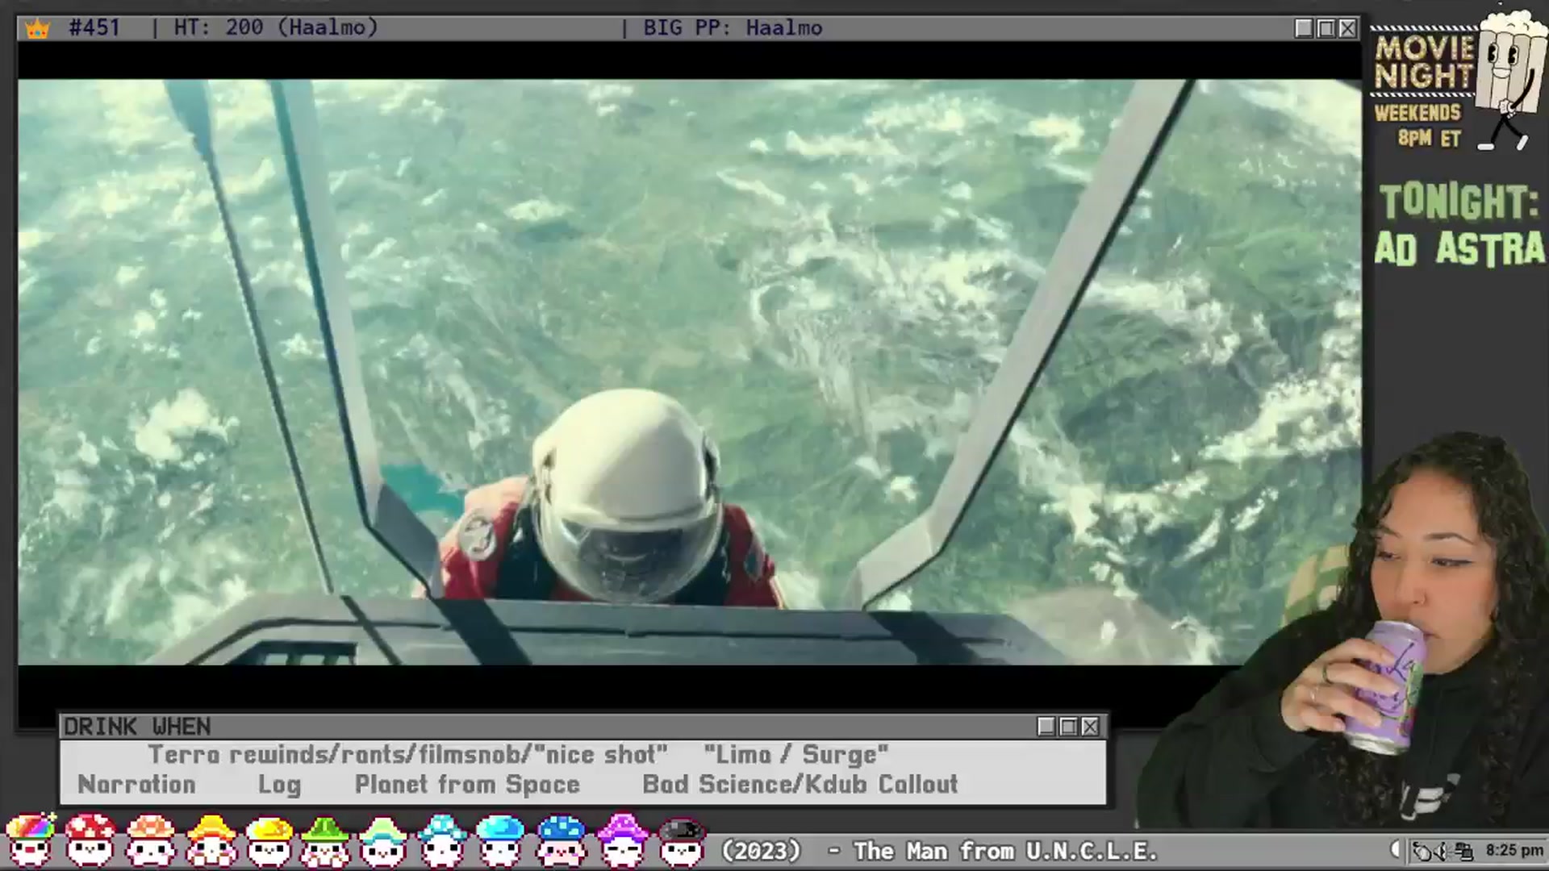Viewport: 1549px width, 871px height.
Task: Select the "Narration" drink rule
Action: [x=136, y=785]
